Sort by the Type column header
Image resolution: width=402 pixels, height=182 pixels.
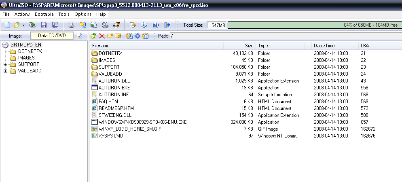coord(280,46)
